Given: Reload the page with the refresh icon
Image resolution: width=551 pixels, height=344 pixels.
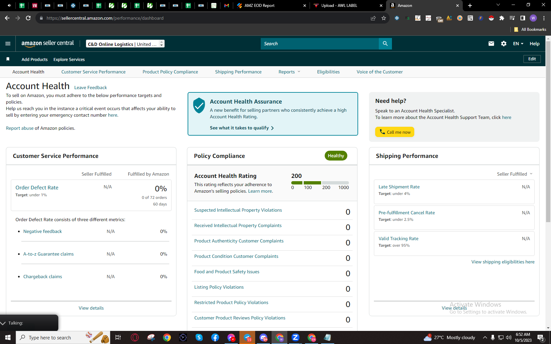Looking at the screenshot, I should point(28,18).
